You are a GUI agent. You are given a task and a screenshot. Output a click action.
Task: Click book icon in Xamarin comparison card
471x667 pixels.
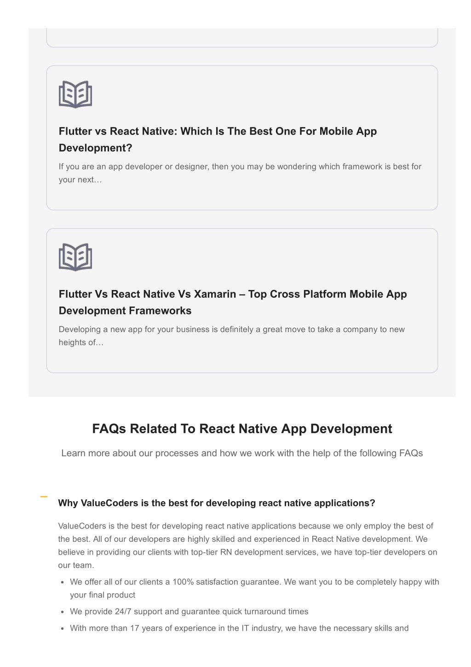(75, 257)
